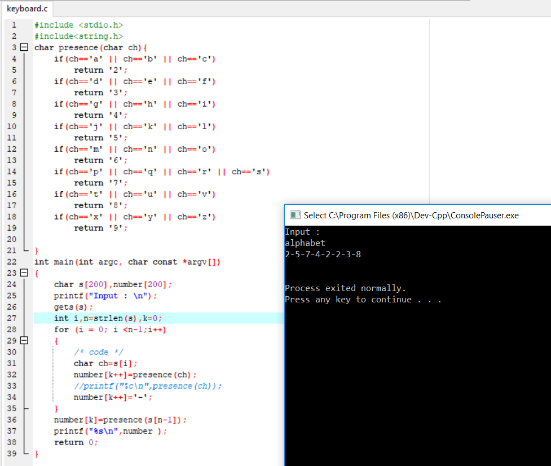Click the console window title bar text

click(411, 216)
